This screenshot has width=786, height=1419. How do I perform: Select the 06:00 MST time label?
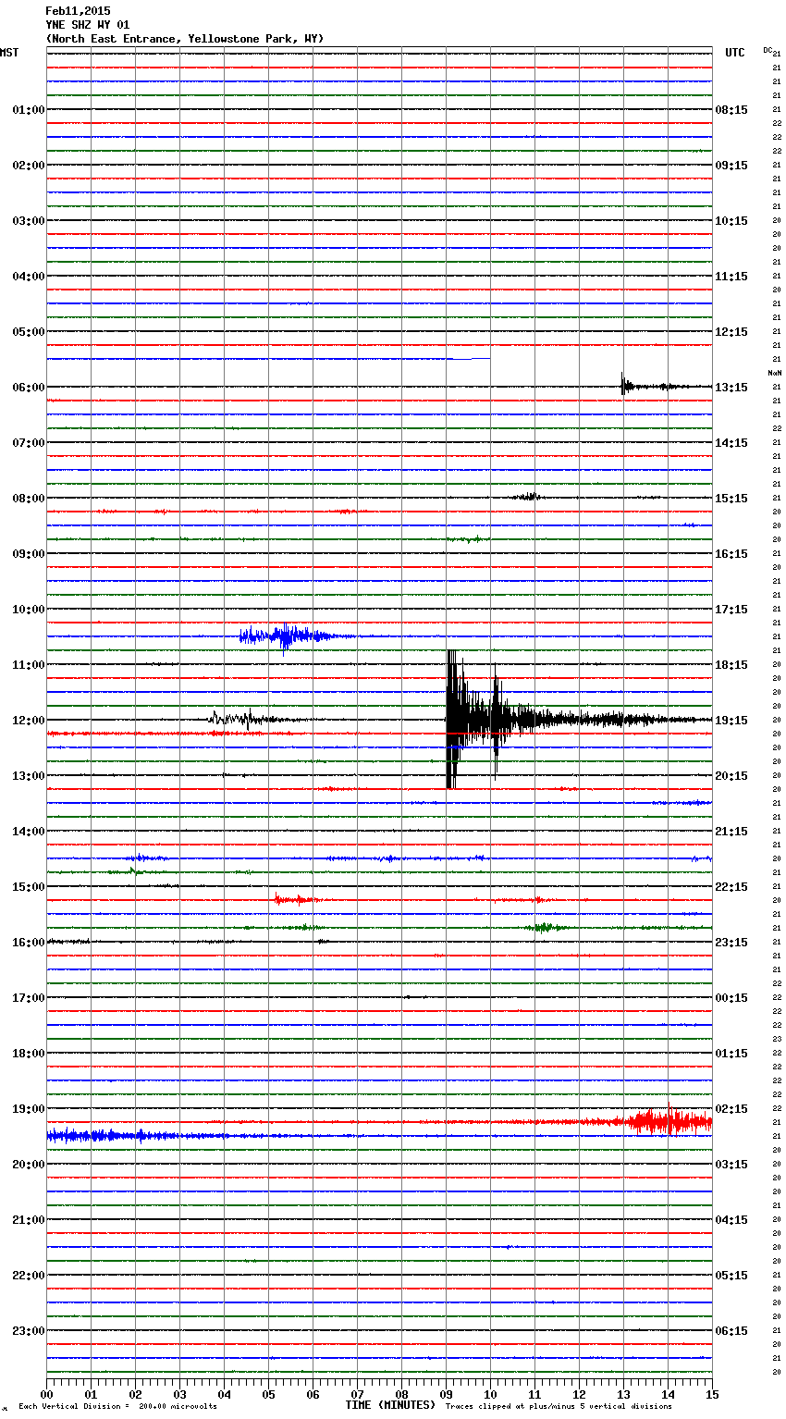tap(29, 388)
